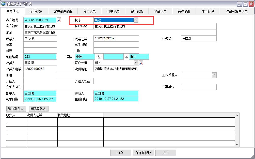Focus the 开票单位 text field
This screenshot has height=159, width=255.
click(199, 87)
